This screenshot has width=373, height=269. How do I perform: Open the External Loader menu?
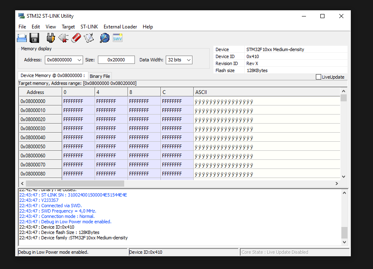pyautogui.click(x=120, y=26)
